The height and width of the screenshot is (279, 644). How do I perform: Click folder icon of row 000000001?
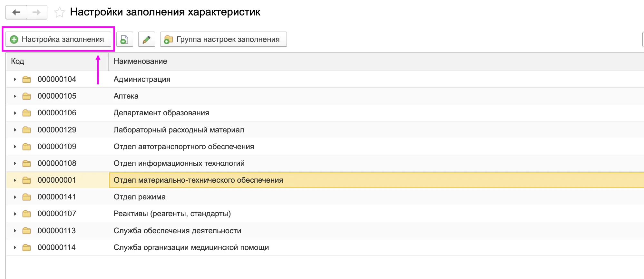click(x=27, y=180)
